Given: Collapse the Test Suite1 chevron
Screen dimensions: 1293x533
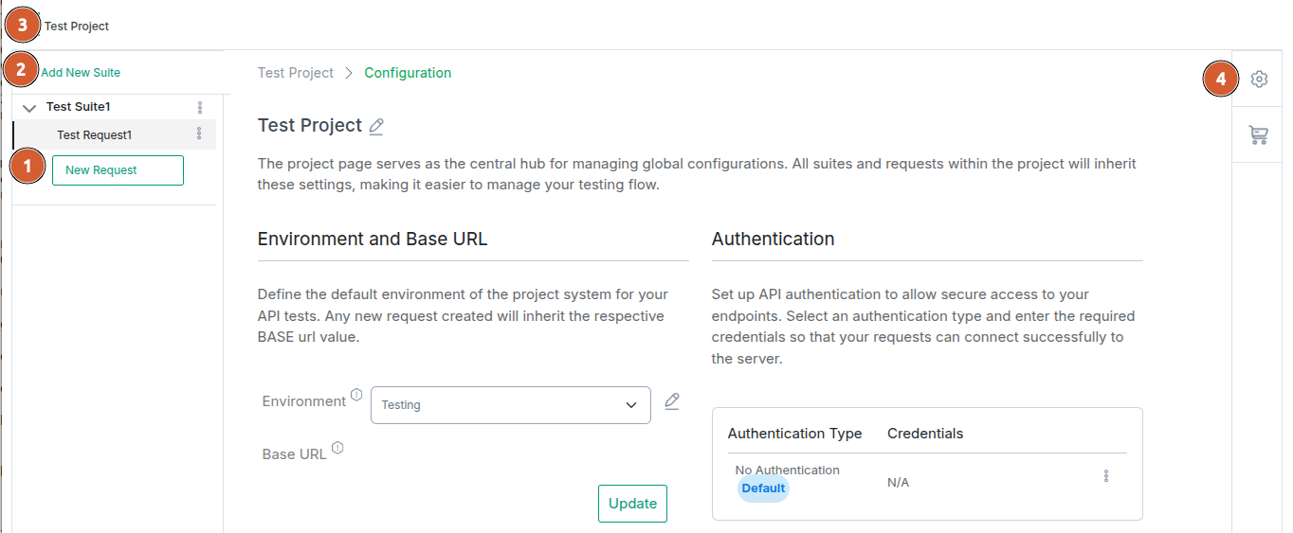Looking at the screenshot, I should pyautogui.click(x=28, y=108).
